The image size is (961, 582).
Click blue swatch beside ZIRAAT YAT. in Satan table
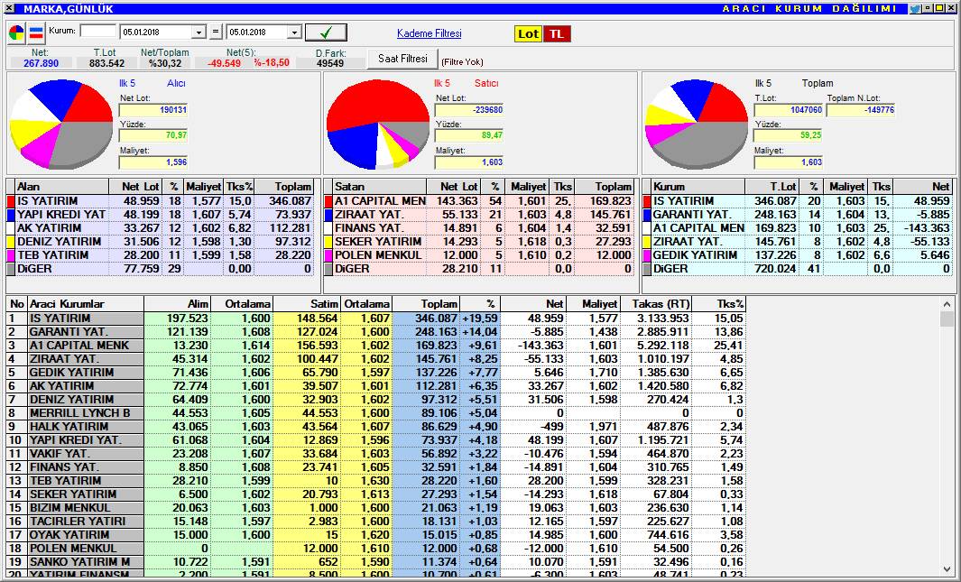click(x=328, y=215)
